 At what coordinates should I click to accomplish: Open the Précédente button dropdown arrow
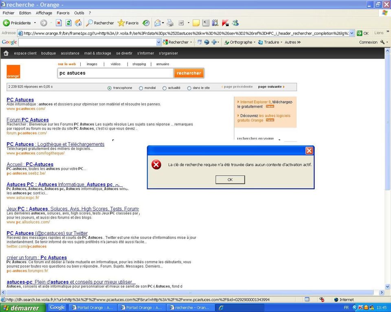[x=35, y=23]
